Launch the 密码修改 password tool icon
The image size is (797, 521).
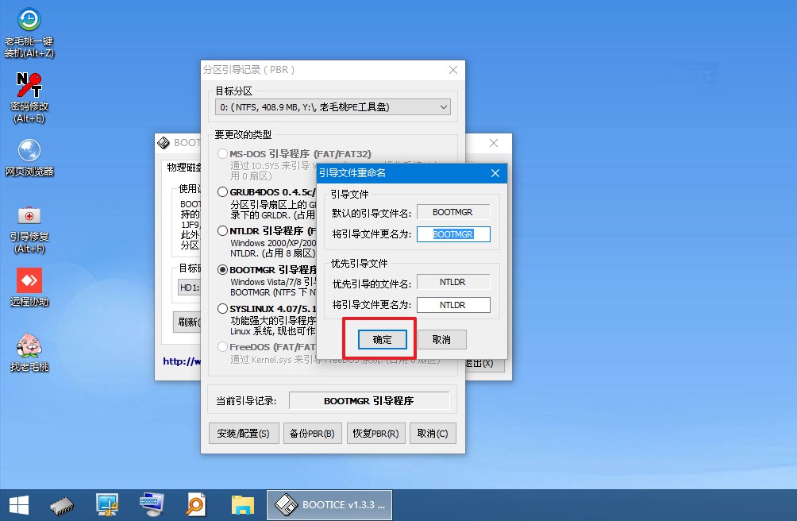29,98
